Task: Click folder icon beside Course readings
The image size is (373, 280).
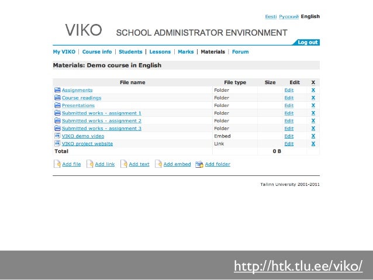Action: point(57,98)
